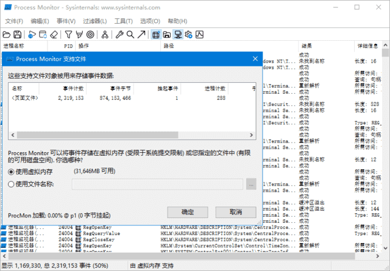The width and height of the screenshot is (390, 271).
Task: Click the Clear eraser icon
Action: [54, 35]
